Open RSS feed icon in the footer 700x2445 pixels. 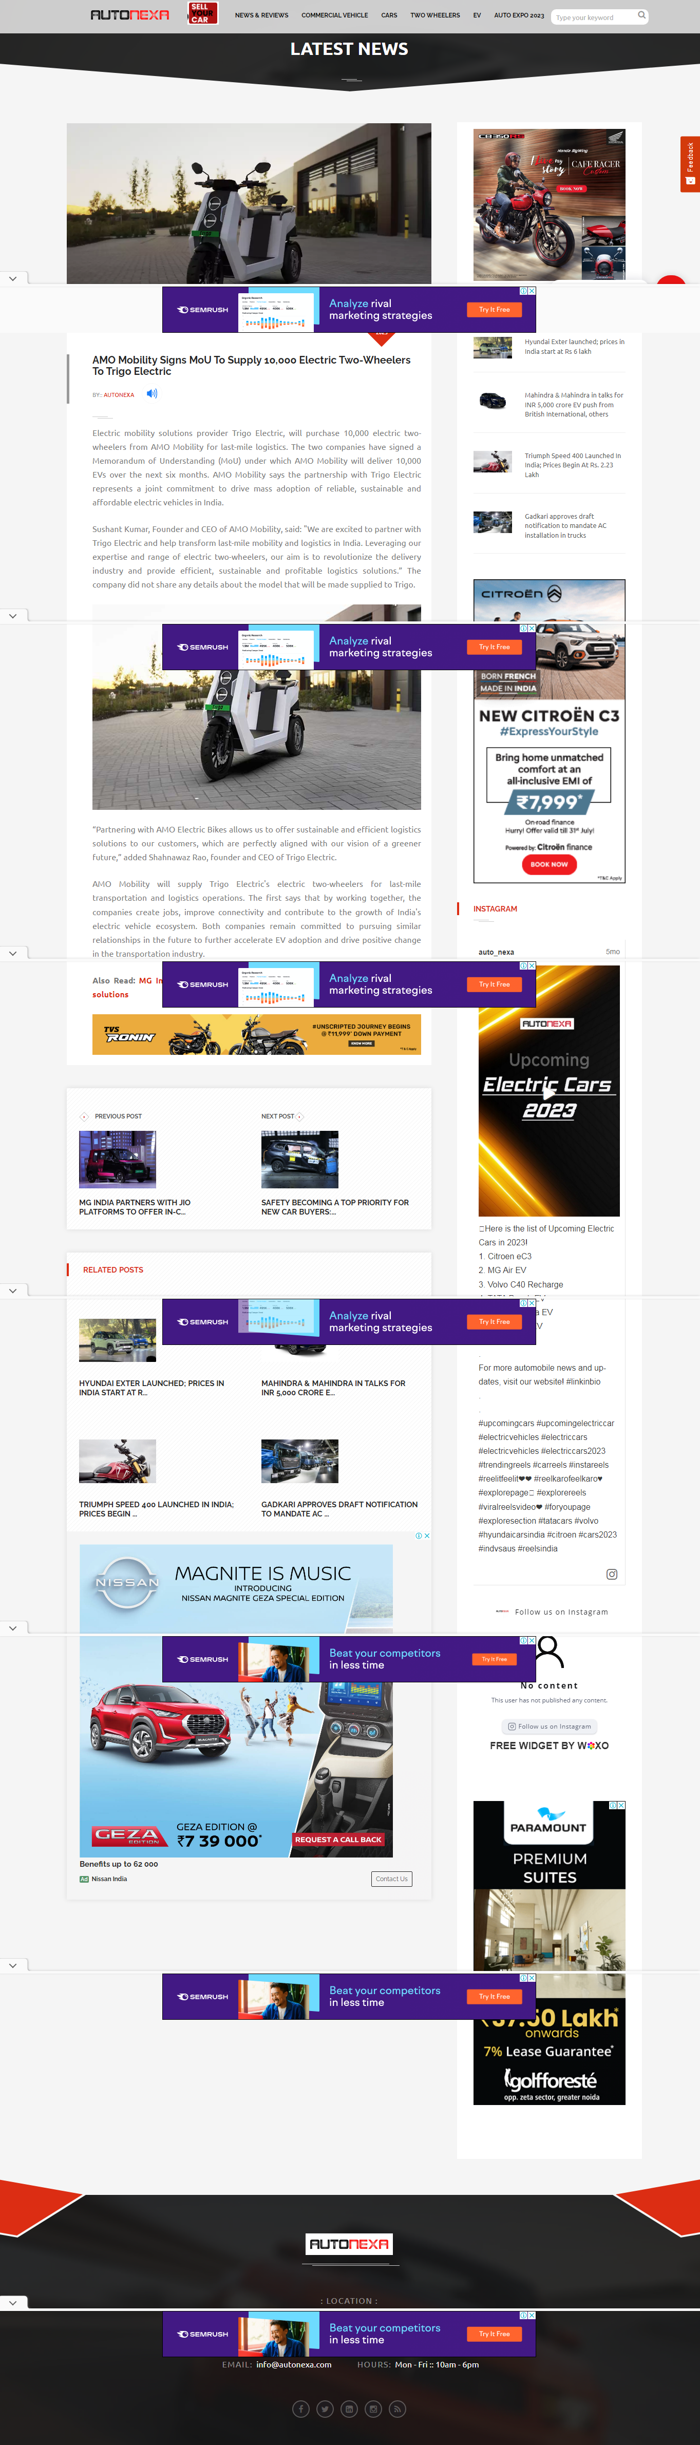(397, 2408)
